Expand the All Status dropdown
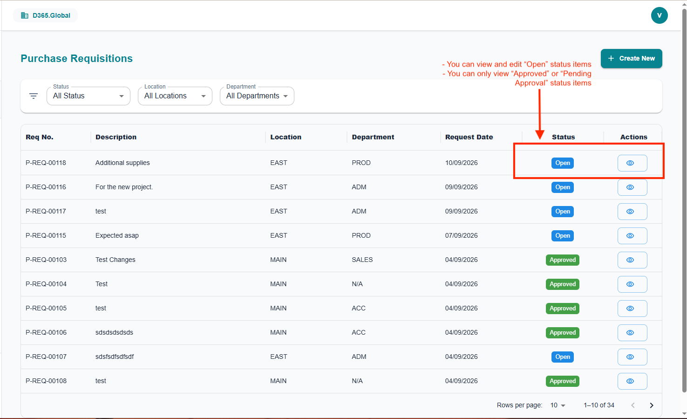Image resolution: width=687 pixels, height=419 pixels. point(88,96)
